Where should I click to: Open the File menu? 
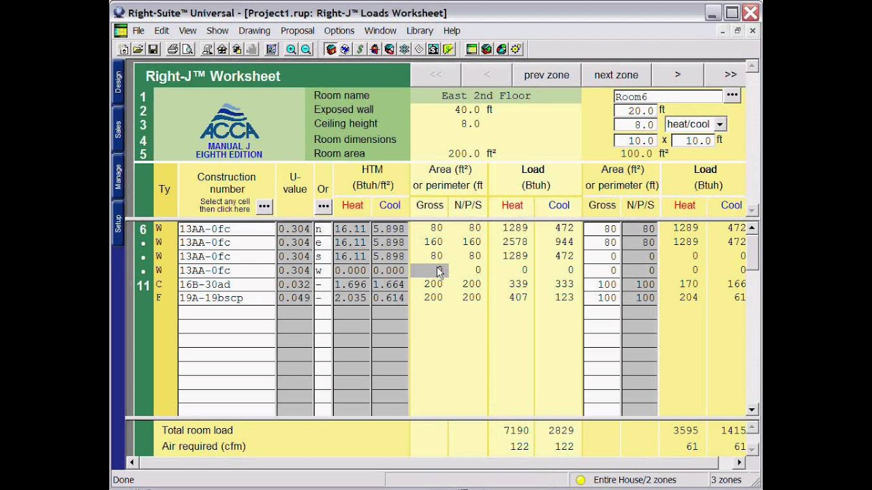pos(138,31)
